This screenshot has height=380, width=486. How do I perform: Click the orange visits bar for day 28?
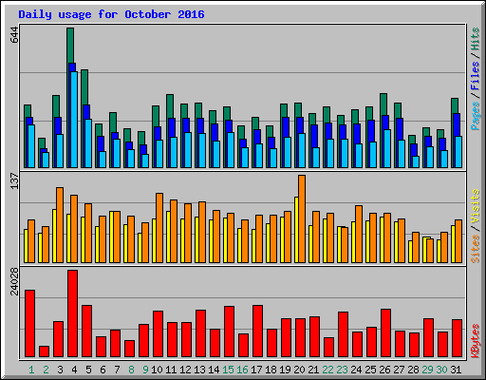(416, 247)
